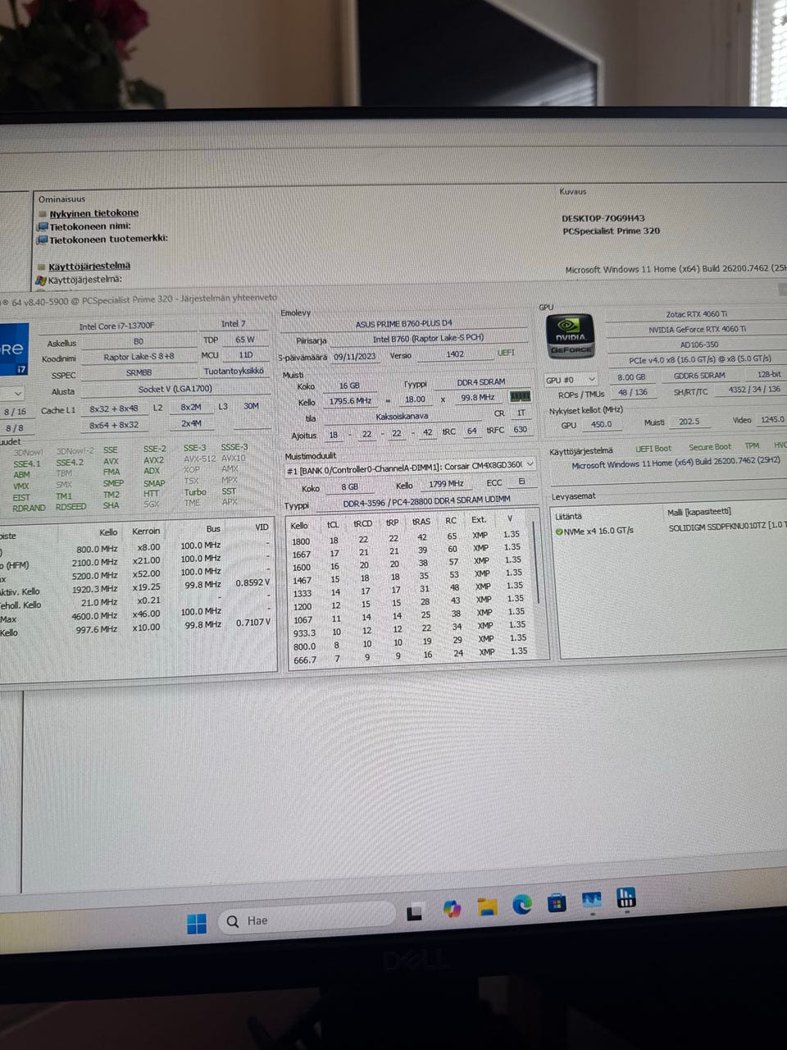Click the Raptor Lake-S 8+8 codename field
787x1050 pixels.
pos(139,357)
